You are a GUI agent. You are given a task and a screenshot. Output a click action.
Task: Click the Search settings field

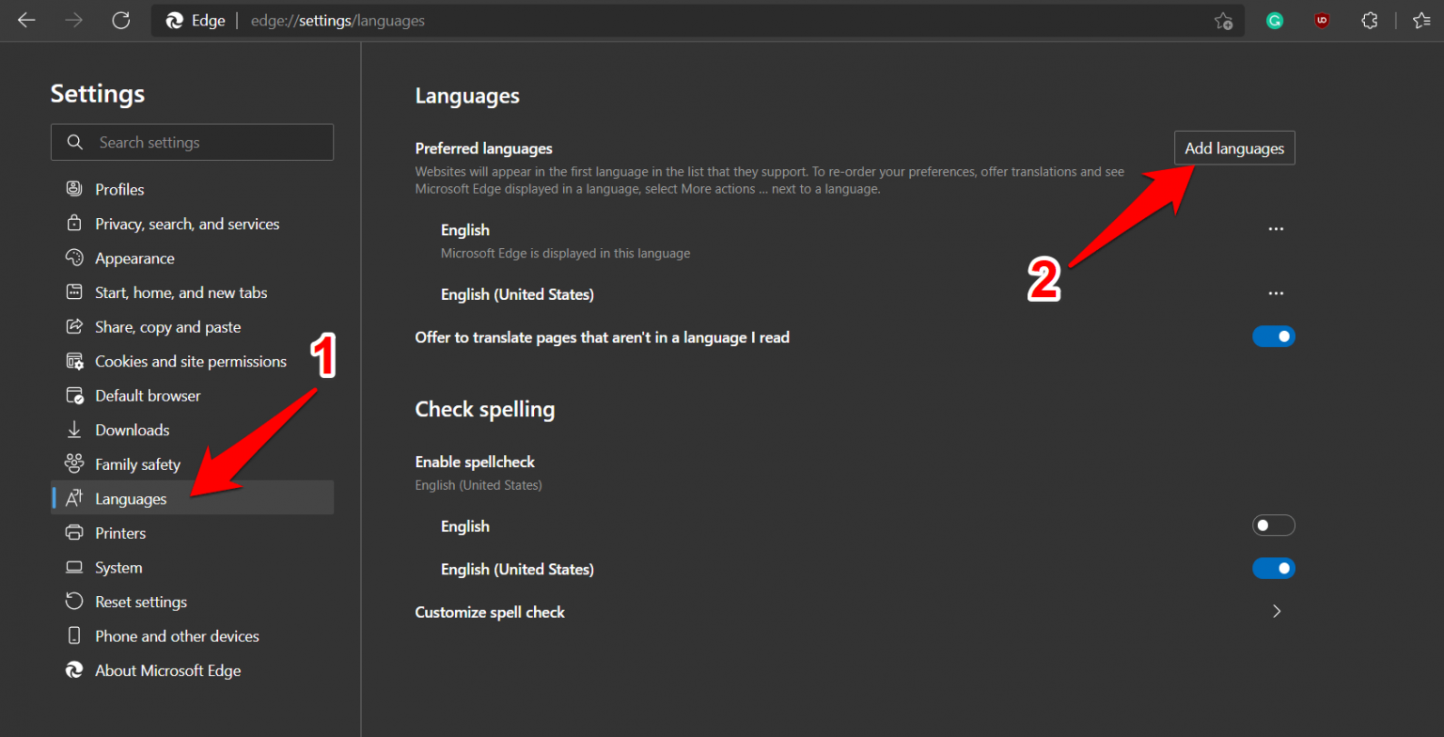tap(192, 142)
